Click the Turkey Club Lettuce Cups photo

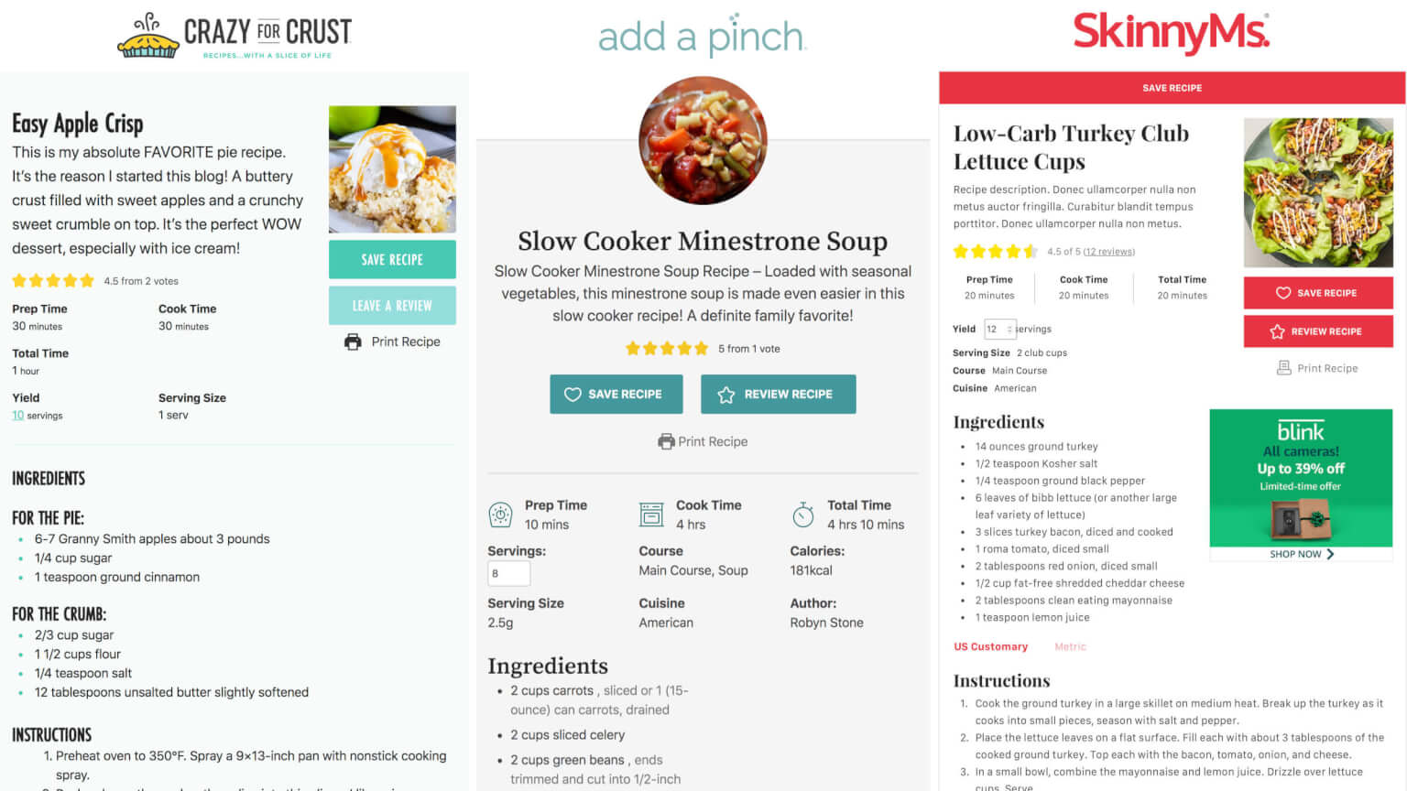(x=1317, y=192)
